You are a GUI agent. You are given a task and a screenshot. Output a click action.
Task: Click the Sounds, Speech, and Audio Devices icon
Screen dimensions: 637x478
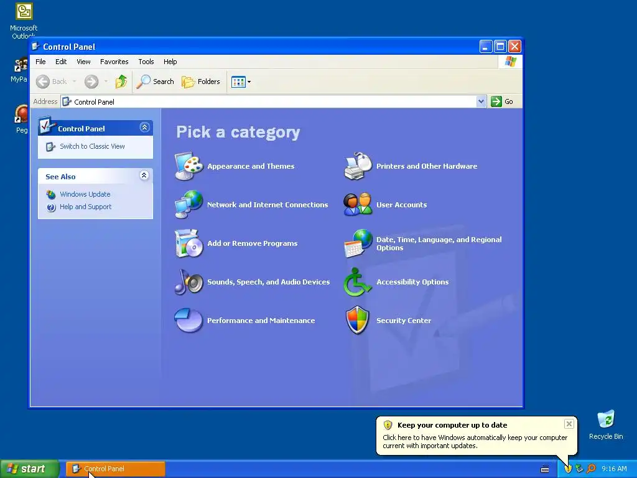coord(189,282)
